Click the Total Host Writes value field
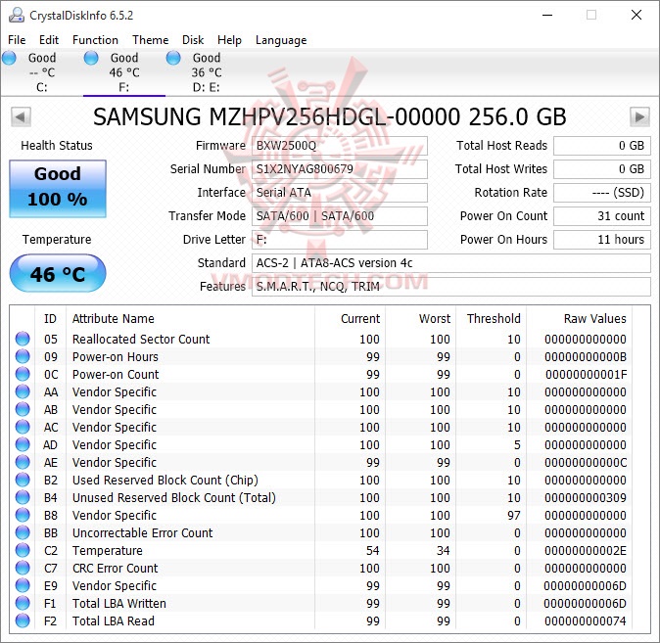The height and width of the screenshot is (643, 660). point(602,169)
